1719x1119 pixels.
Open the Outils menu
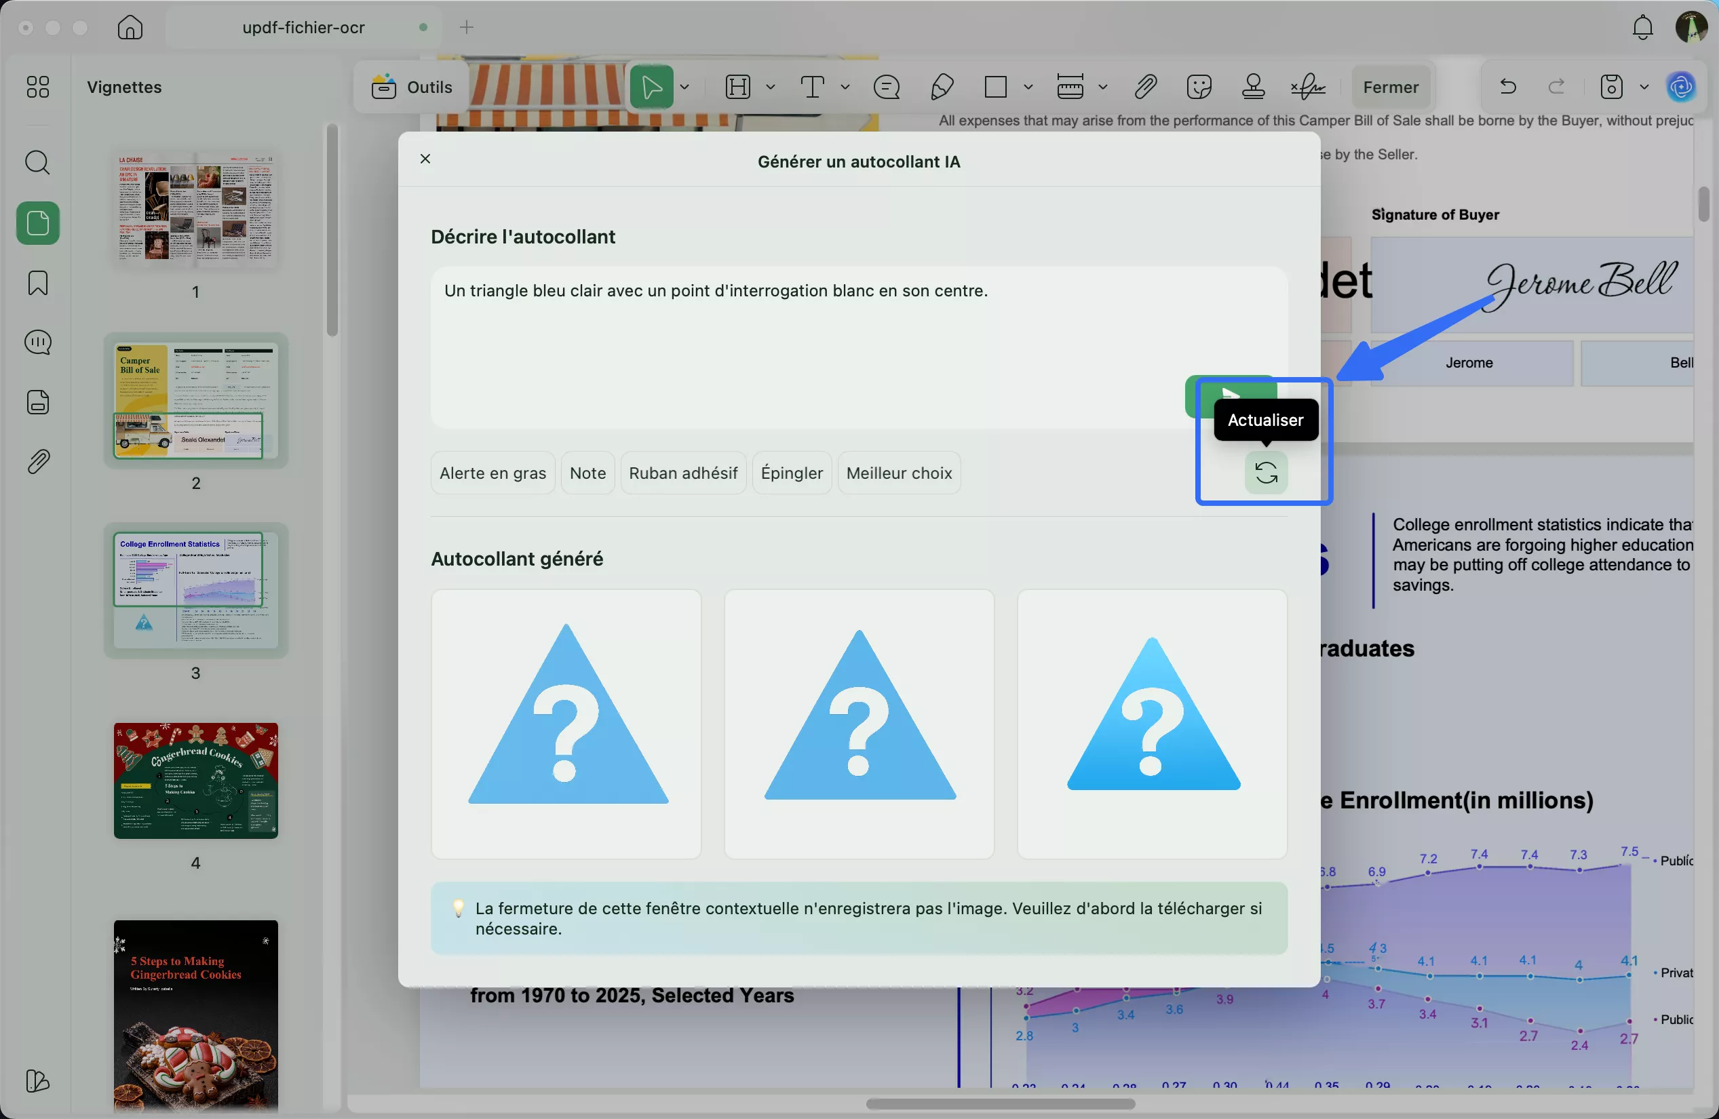412,87
